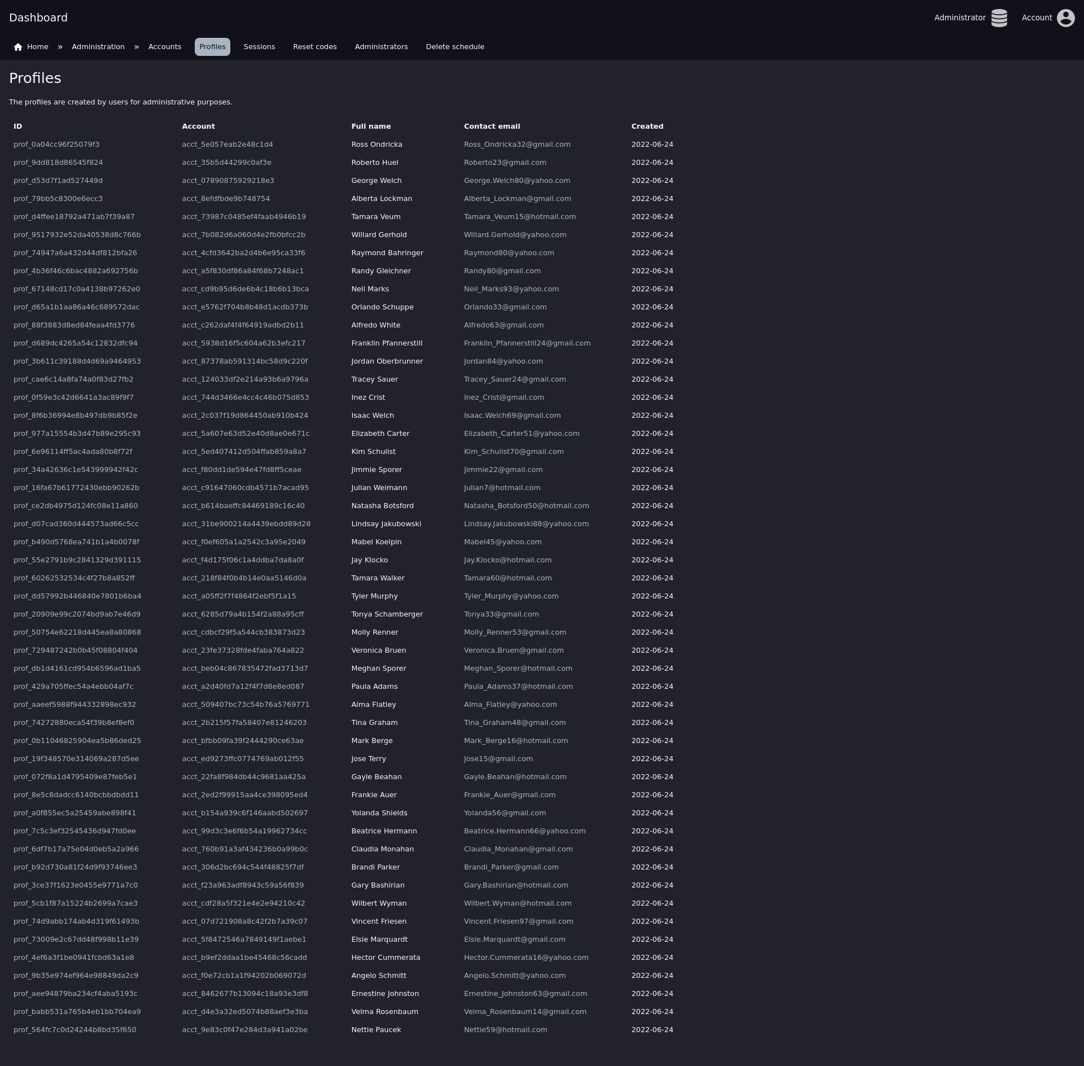
Task: Open the Administrators tab
Action: point(381,47)
